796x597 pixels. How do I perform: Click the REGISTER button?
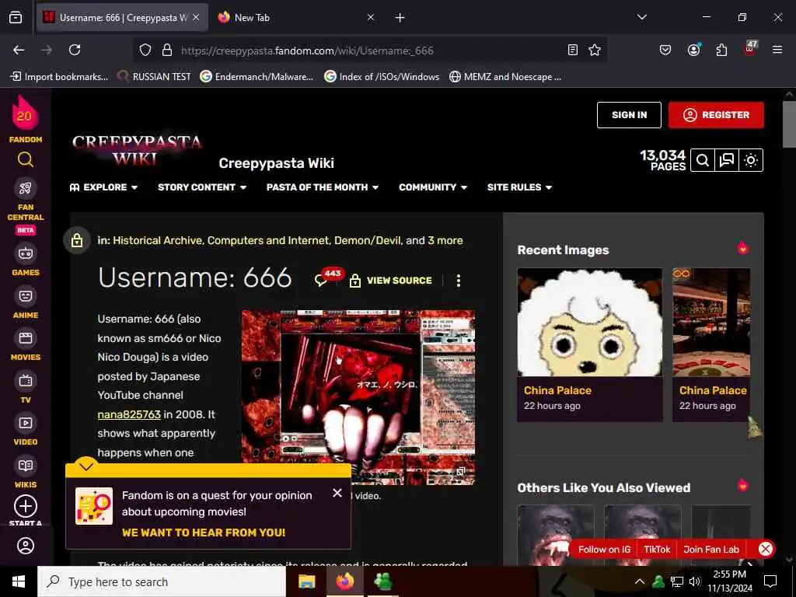tap(716, 115)
